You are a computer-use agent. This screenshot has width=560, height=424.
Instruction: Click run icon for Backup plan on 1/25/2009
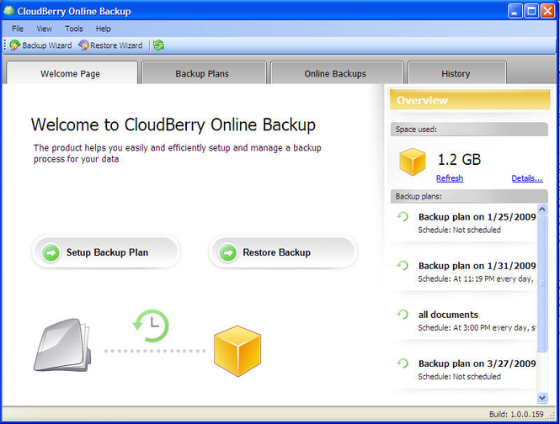coord(403,217)
